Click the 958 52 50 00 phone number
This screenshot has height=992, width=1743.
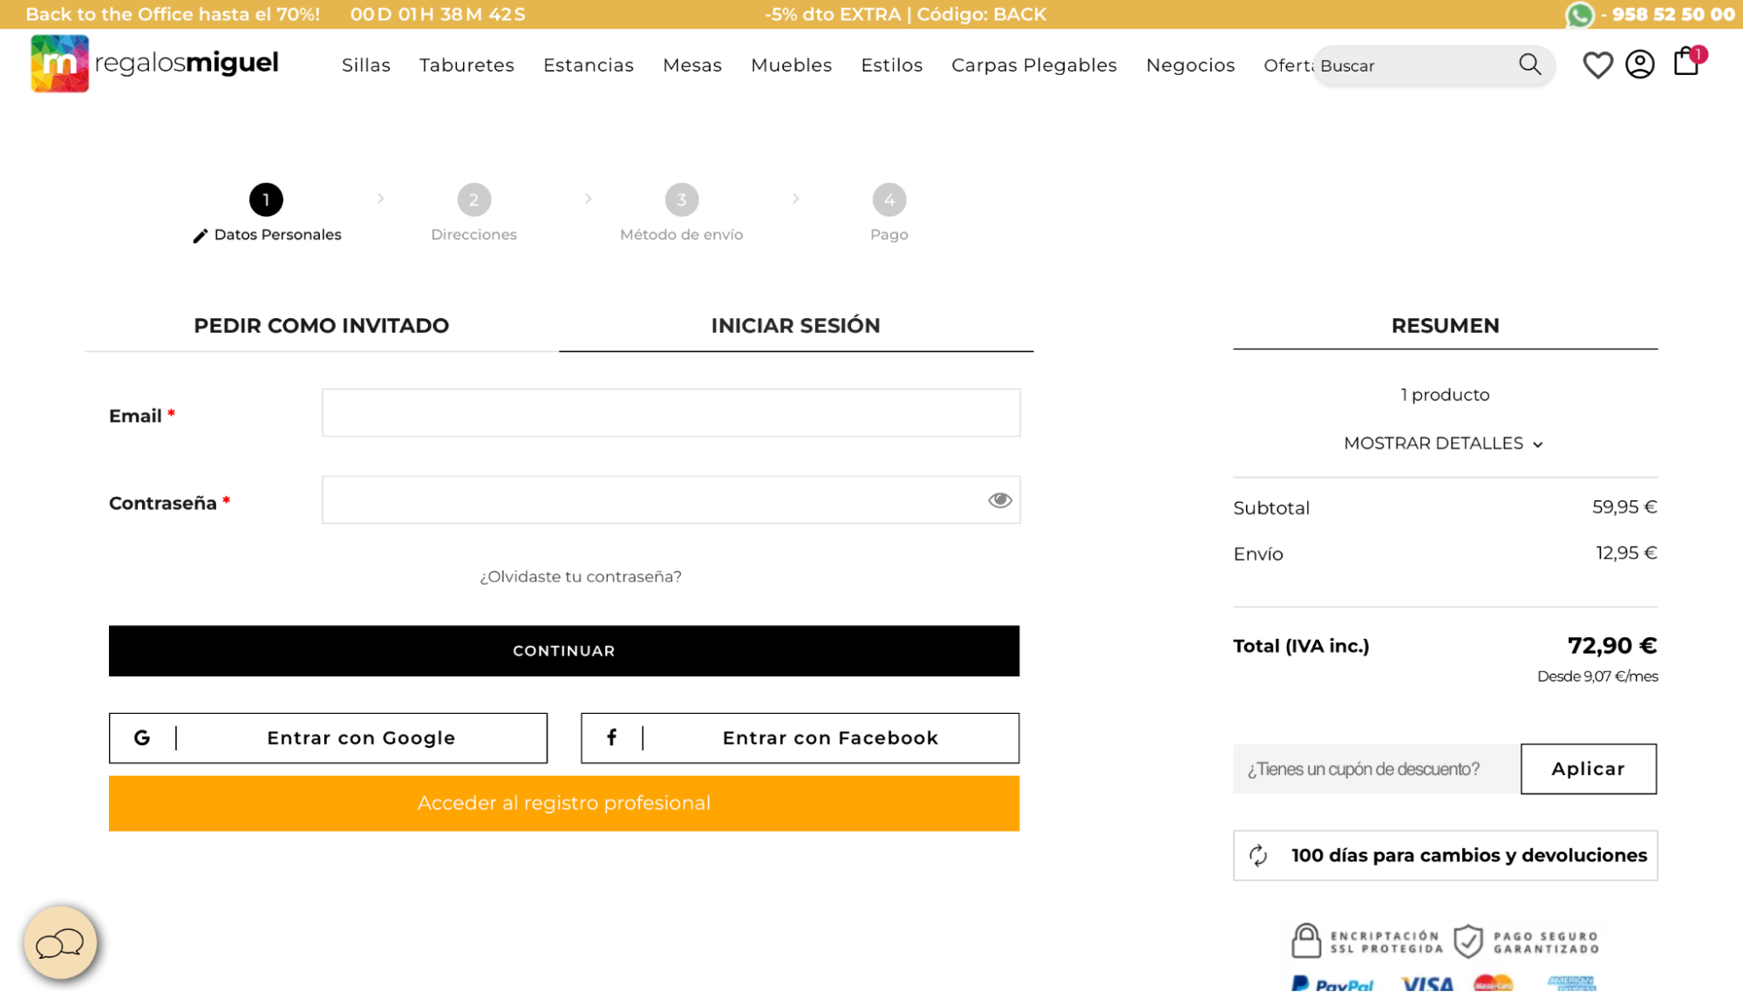click(1672, 15)
